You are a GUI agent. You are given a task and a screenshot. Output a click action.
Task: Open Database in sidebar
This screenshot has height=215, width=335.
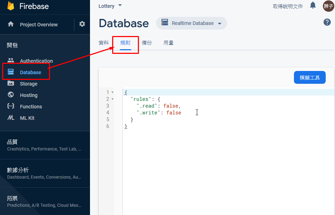click(31, 72)
